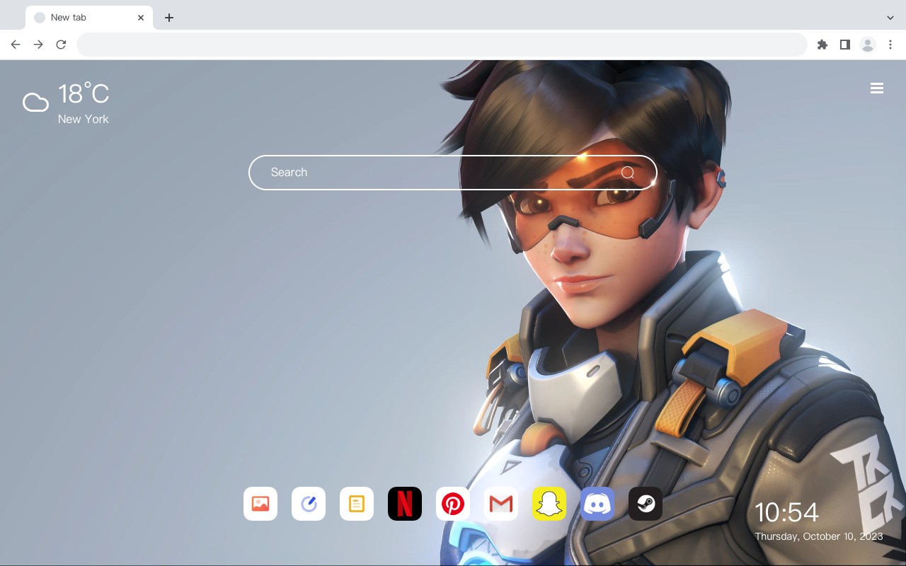Image resolution: width=906 pixels, height=566 pixels.
Task: Open the Gmail shortcut
Action: click(501, 504)
